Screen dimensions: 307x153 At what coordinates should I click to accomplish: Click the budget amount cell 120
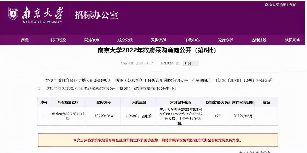(218, 116)
